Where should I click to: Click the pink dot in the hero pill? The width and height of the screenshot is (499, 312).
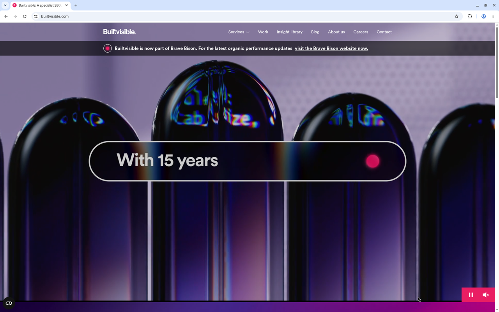coord(373,161)
